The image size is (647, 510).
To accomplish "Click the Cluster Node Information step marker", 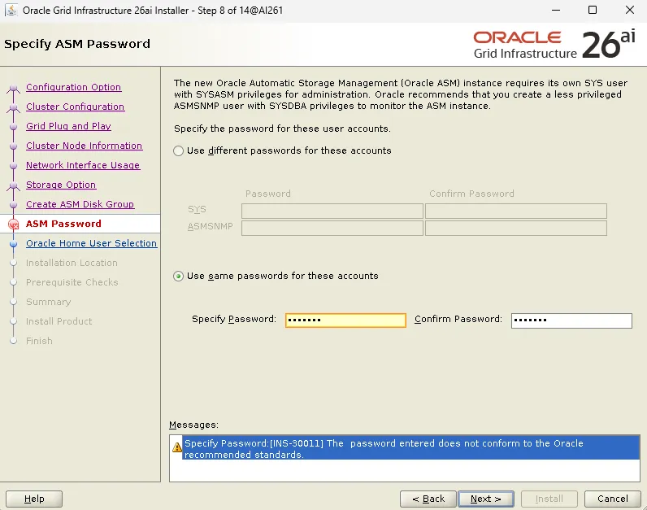I will [x=13, y=146].
